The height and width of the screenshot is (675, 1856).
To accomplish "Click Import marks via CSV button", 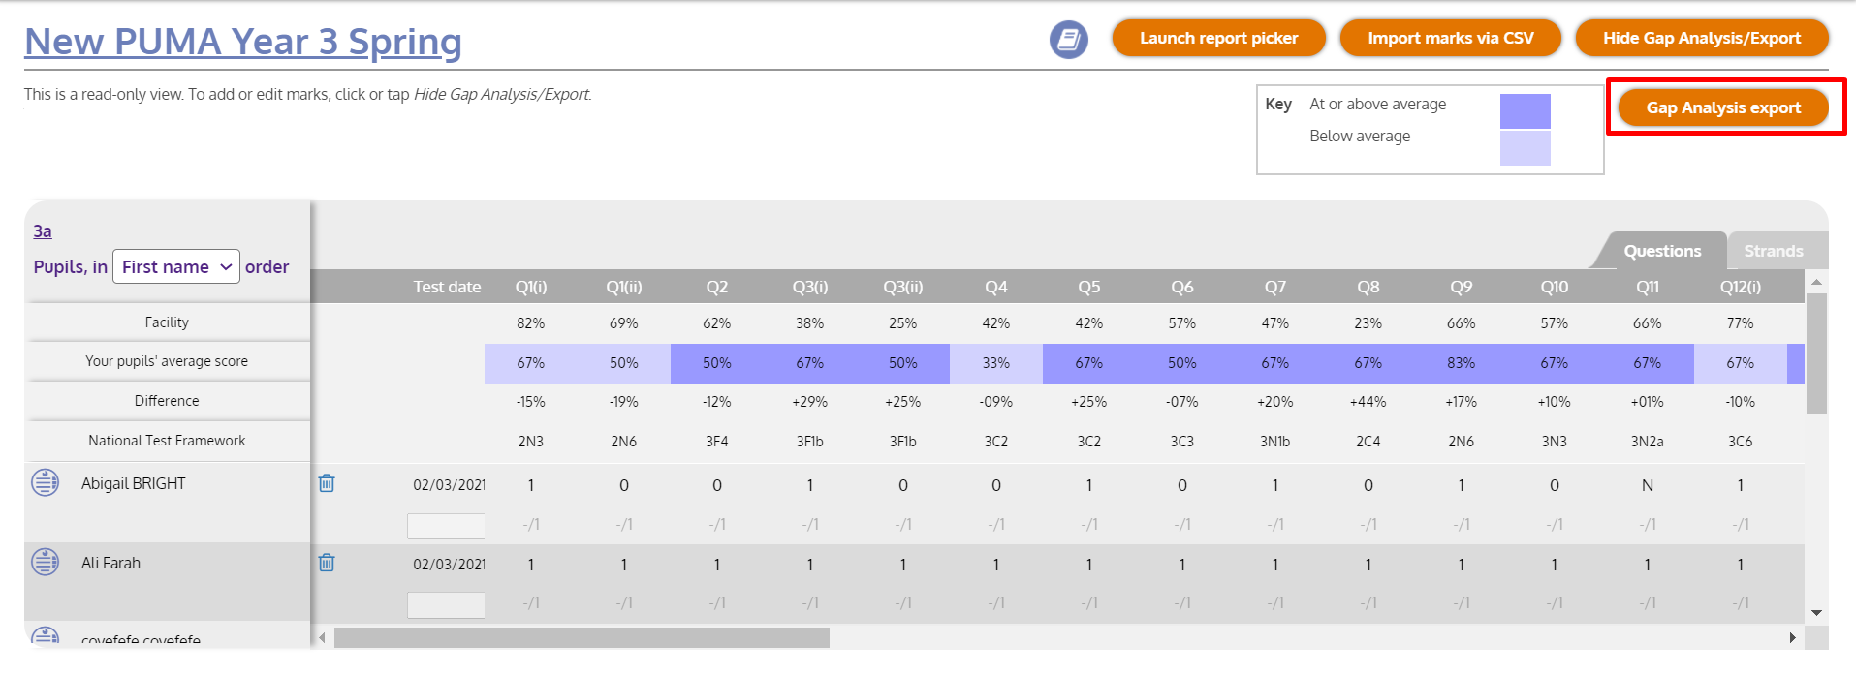I will point(1450,39).
